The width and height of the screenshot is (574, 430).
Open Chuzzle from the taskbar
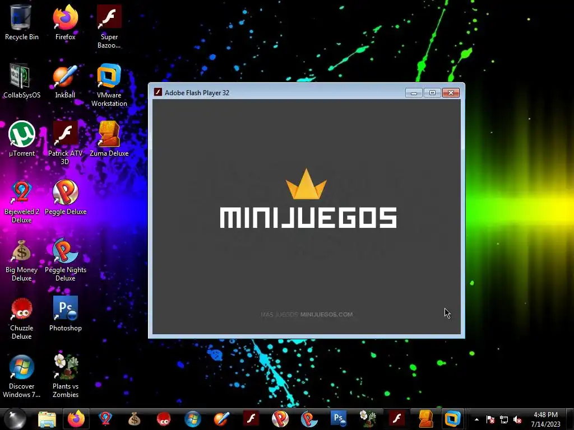pyautogui.click(x=163, y=419)
